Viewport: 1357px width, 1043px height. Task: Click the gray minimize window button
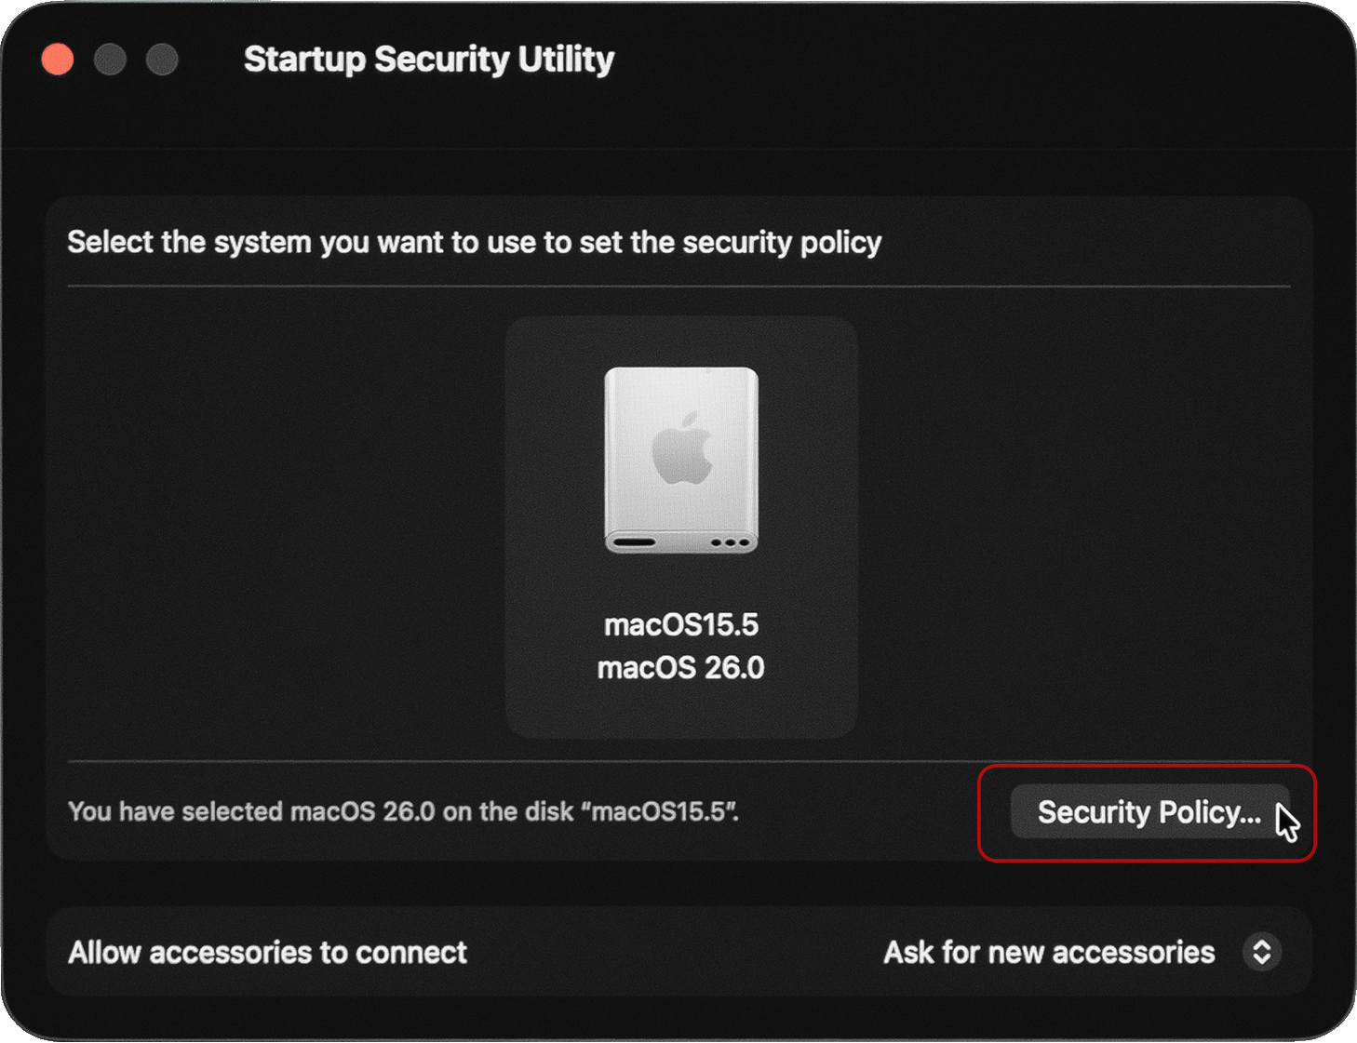(x=110, y=60)
